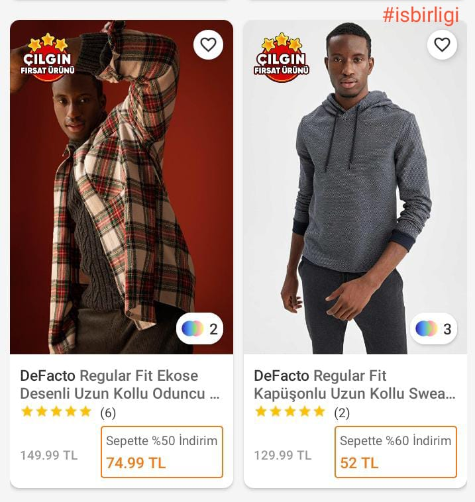Open DeFacto Kapüşonlu Sweatshirt title
Image resolution: width=475 pixels, height=502 pixels.
click(x=354, y=385)
